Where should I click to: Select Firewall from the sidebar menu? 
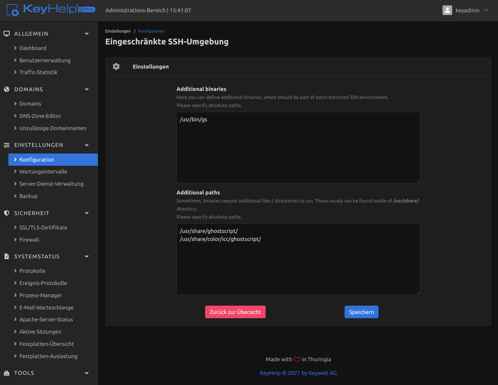click(29, 240)
